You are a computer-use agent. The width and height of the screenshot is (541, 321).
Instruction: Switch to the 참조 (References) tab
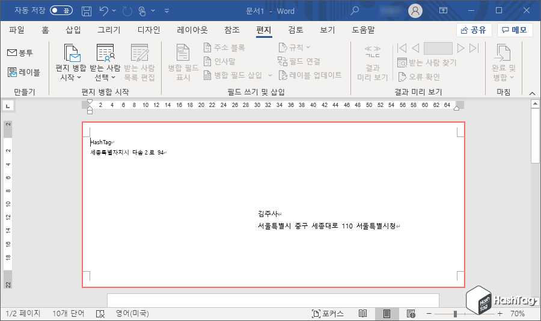pyautogui.click(x=232, y=30)
